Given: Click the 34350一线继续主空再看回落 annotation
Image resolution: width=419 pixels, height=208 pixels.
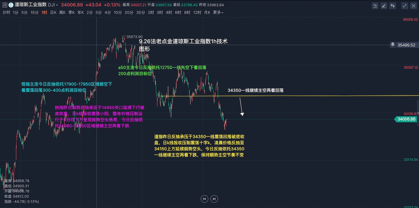Looking at the screenshot, I should tap(256, 90).
